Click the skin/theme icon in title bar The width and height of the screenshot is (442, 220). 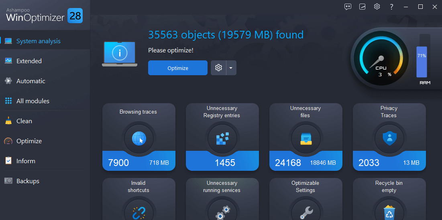click(x=362, y=7)
